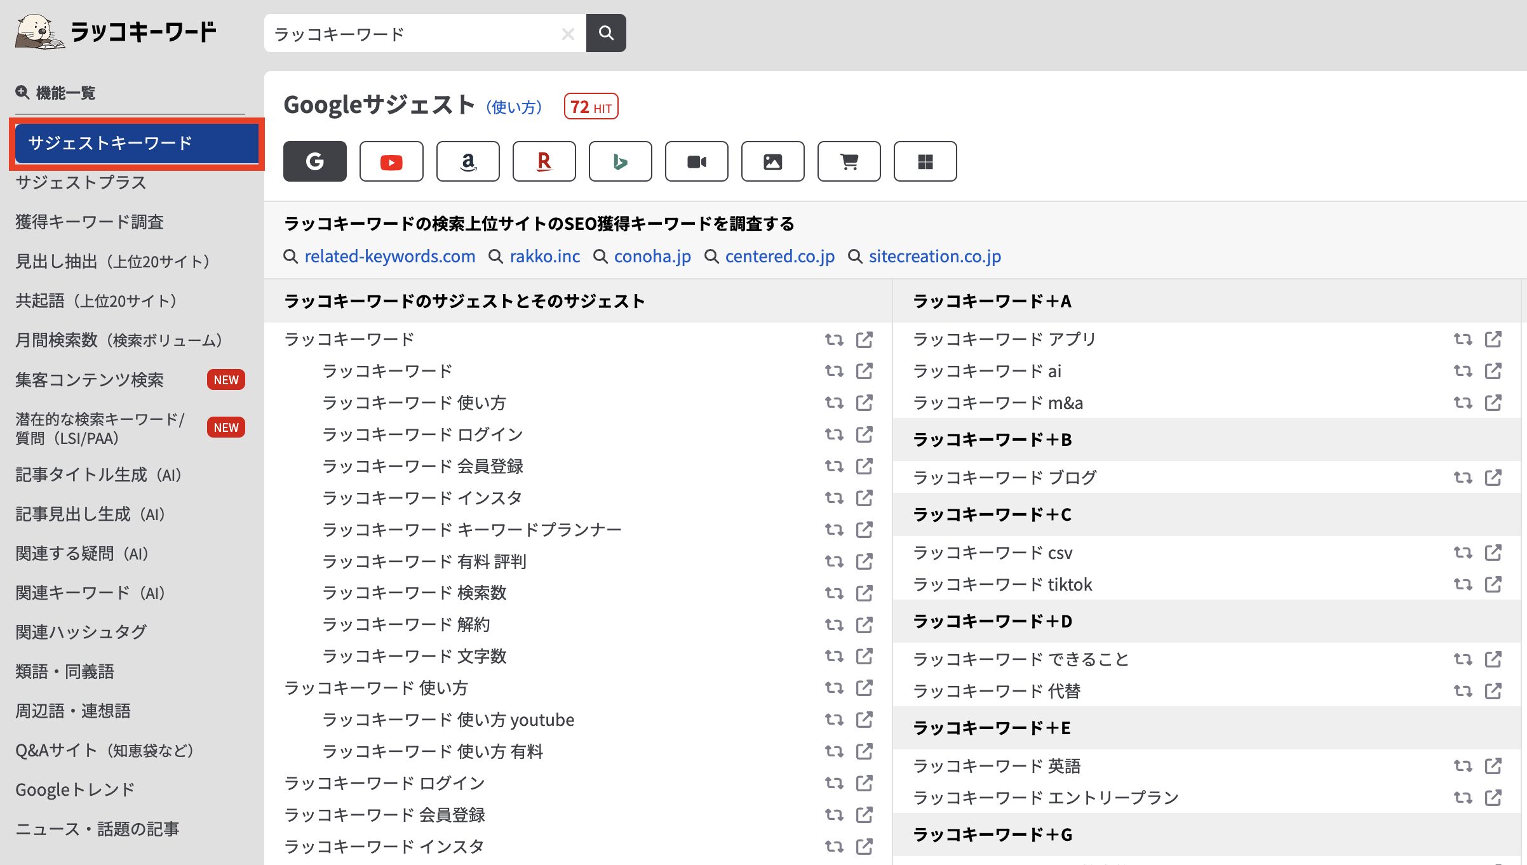Open external link for ラッコキーワード ブログ
This screenshot has height=865, width=1527.
tap(1493, 478)
